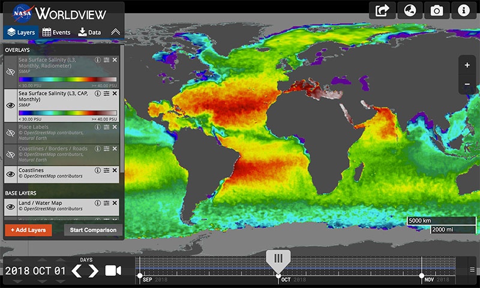Open the information menu icon
The width and height of the screenshot is (480, 288).
463,10
